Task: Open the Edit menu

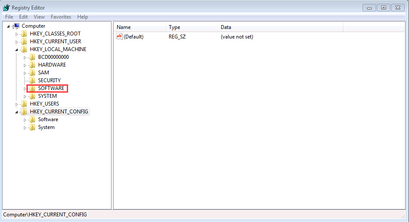Action: pyautogui.click(x=23, y=17)
